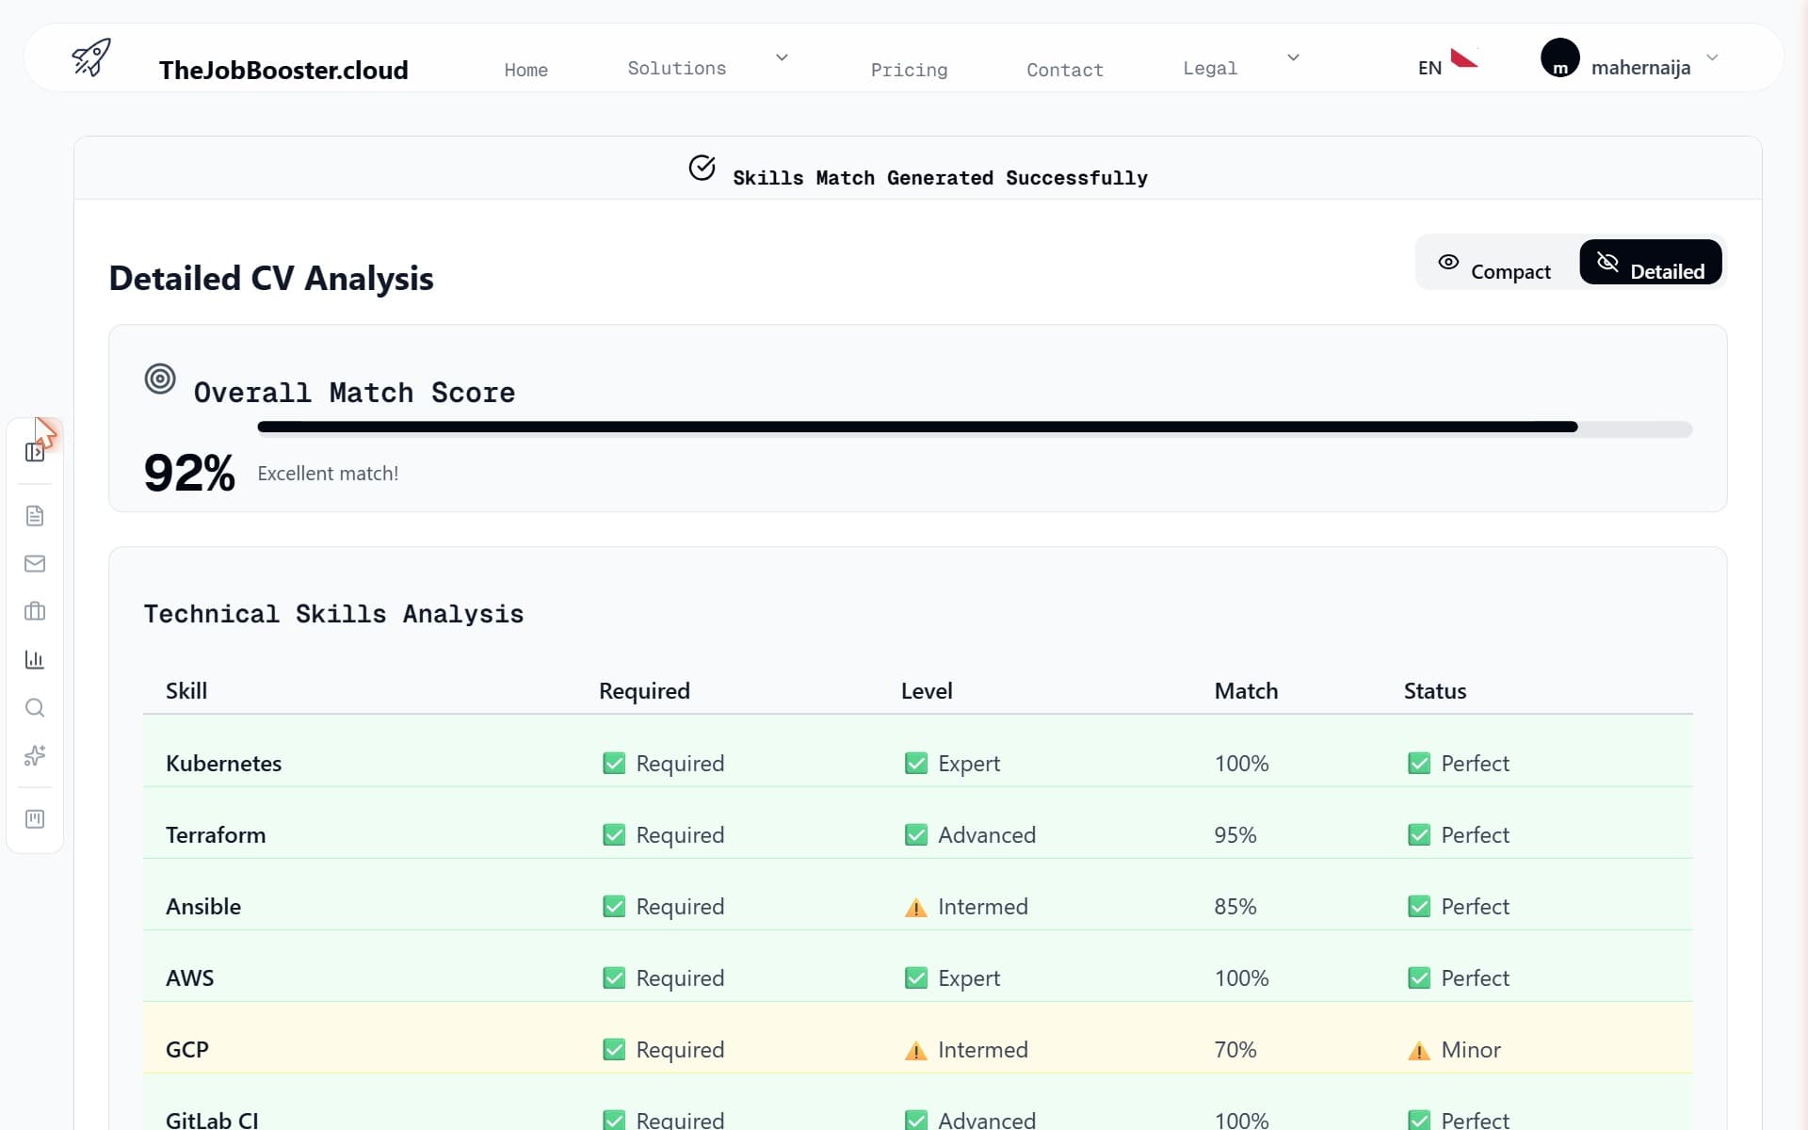This screenshot has height=1130, width=1808.
Task: Click the green check in Kubernetes Required cell
Action: point(614,763)
